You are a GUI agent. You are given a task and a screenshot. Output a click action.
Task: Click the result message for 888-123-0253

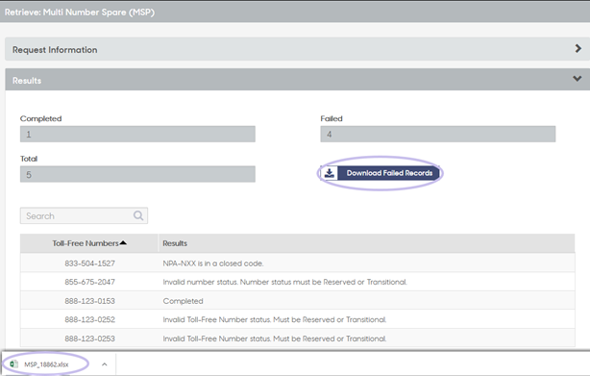(275, 338)
